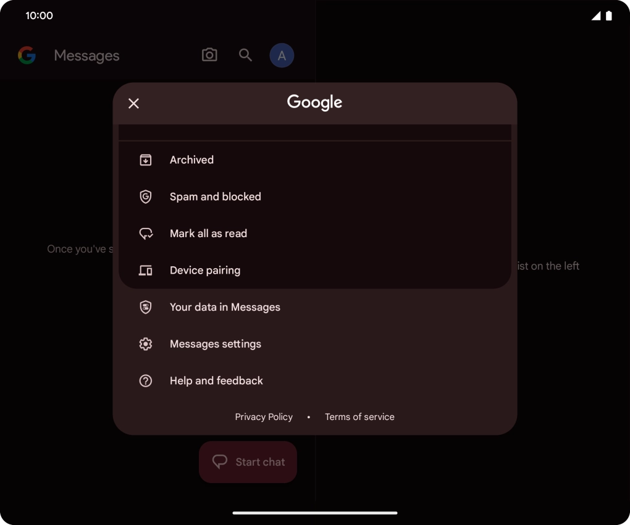Click the chat checkmark icon for Mark all as read

tap(145, 233)
